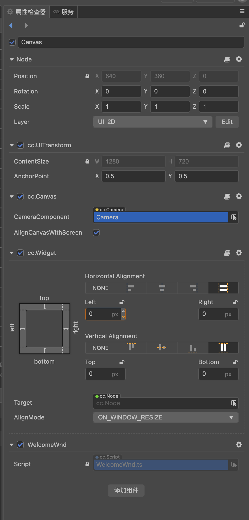Click the inspector panel lock icon

(x=242, y=25)
